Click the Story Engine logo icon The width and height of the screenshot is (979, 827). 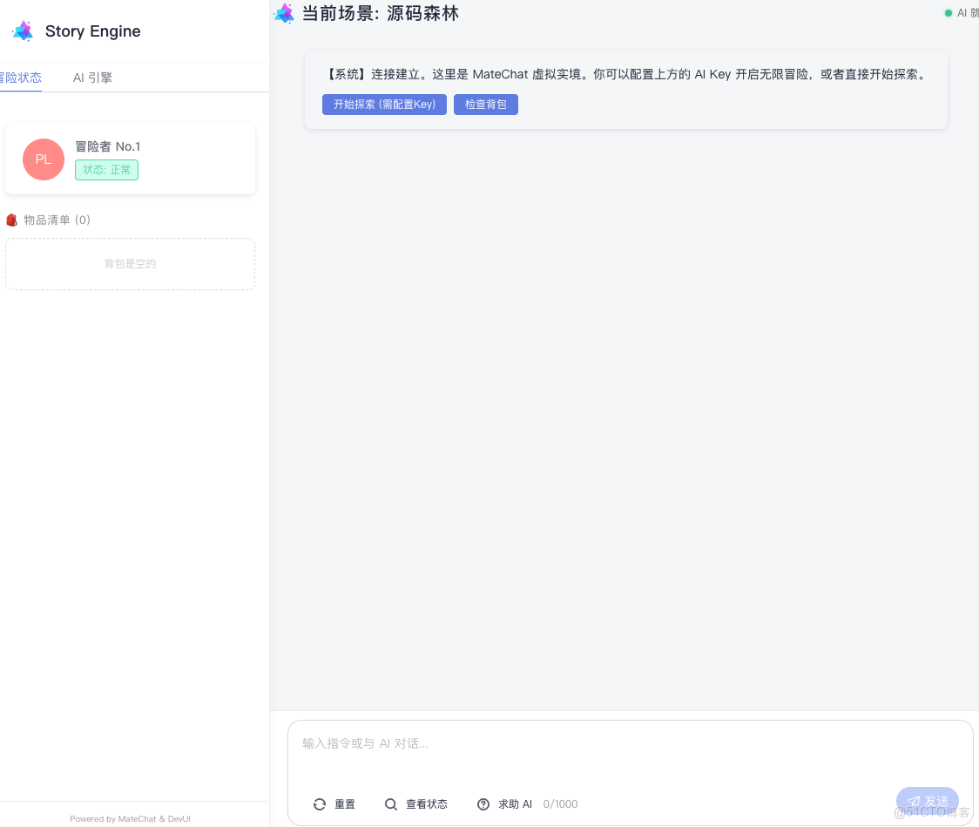pyautogui.click(x=23, y=31)
